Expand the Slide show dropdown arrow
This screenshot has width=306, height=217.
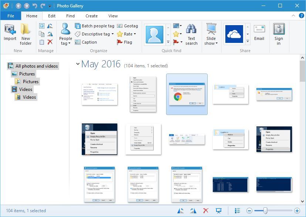click(x=216, y=43)
